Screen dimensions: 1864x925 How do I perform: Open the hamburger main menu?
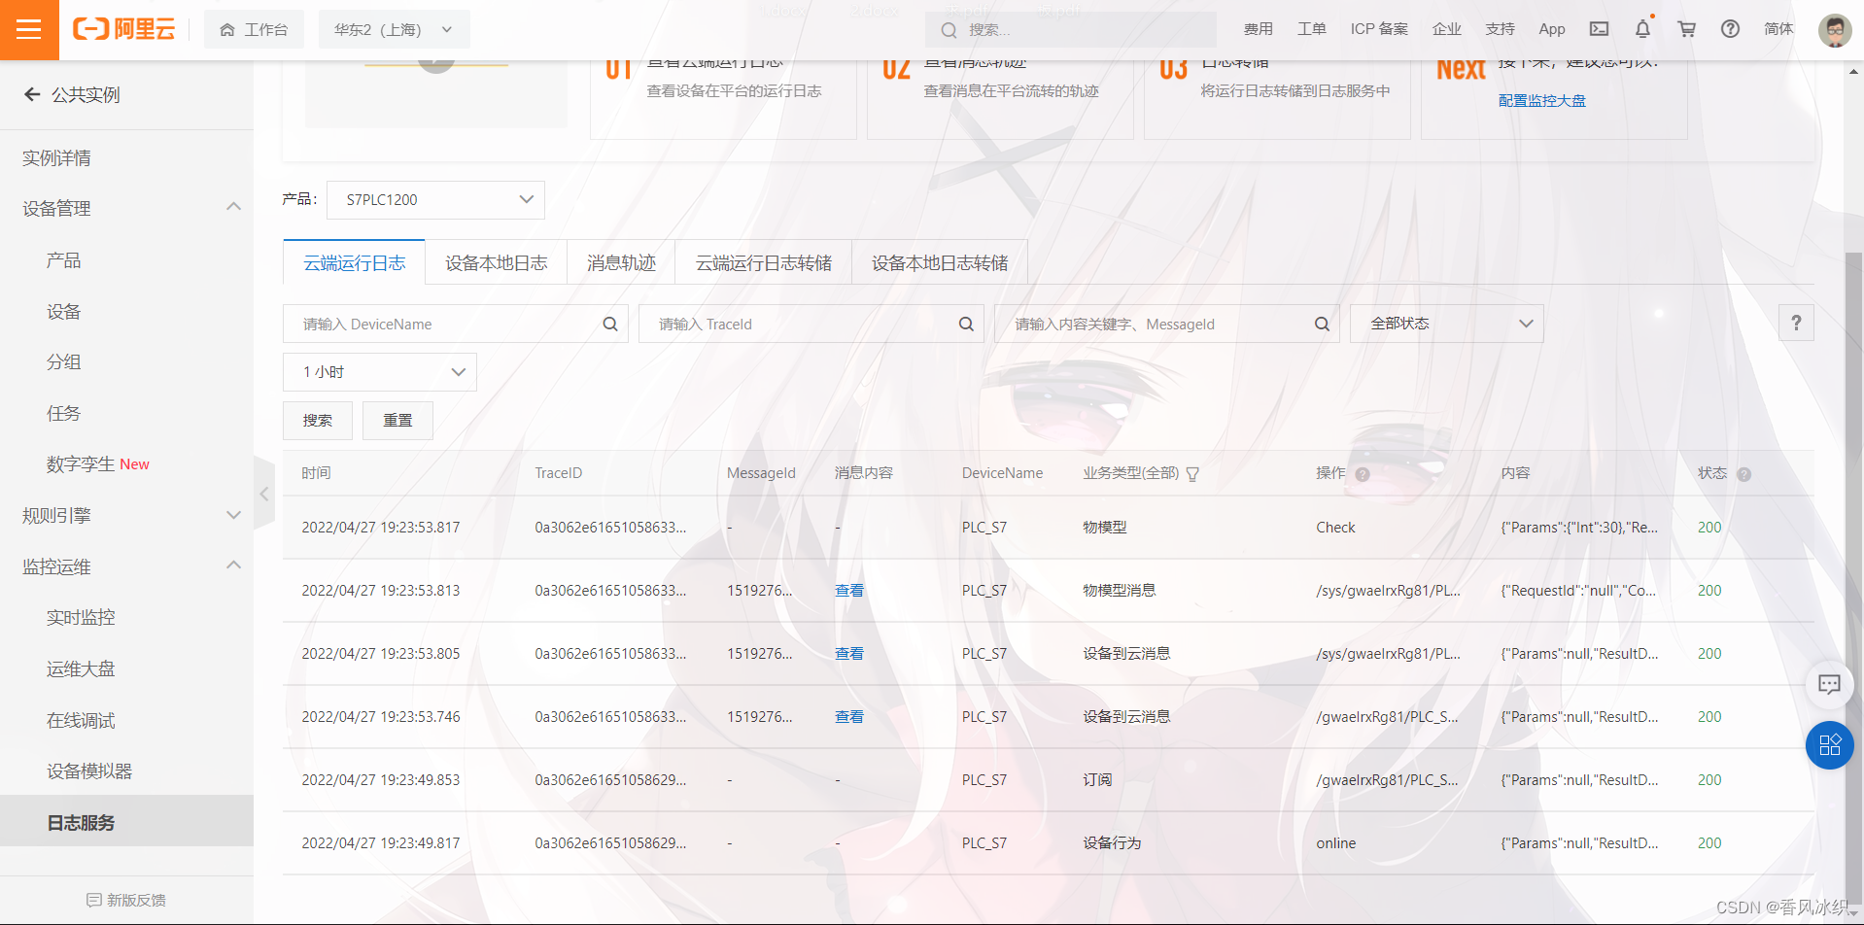tap(29, 29)
